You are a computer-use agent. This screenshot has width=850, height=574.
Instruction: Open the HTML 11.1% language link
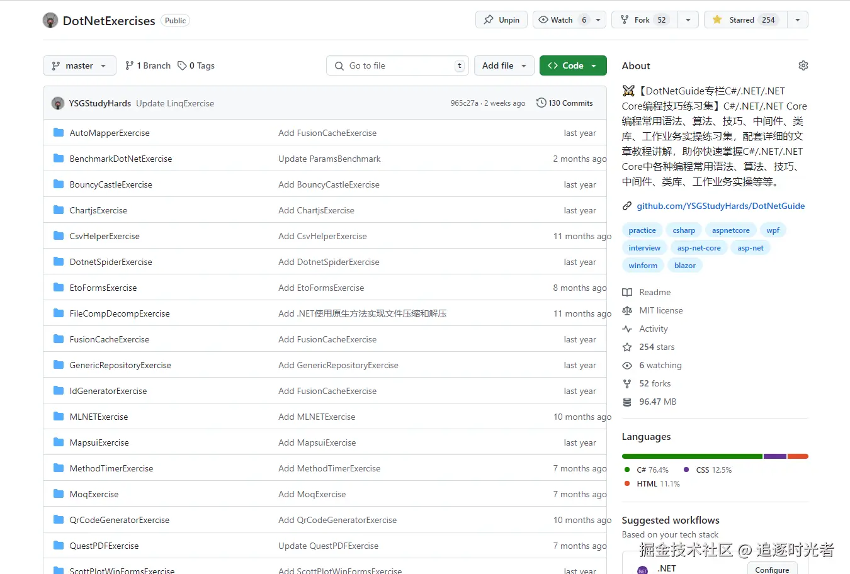pos(652,484)
